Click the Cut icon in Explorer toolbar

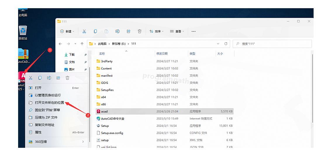(x=84, y=31)
